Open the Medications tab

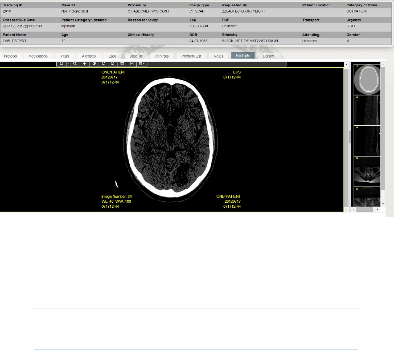(38, 56)
